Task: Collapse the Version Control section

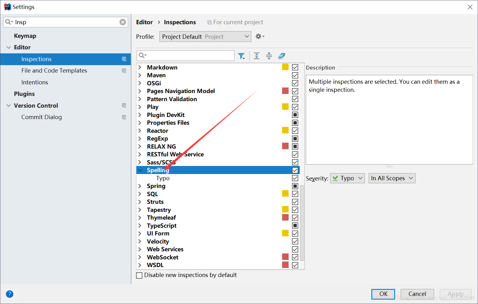Action: point(9,106)
